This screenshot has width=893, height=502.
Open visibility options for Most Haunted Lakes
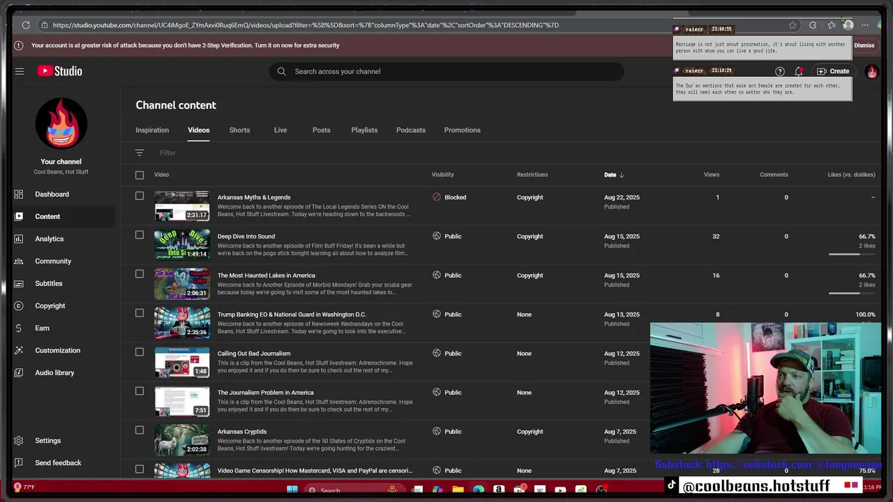point(446,275)
